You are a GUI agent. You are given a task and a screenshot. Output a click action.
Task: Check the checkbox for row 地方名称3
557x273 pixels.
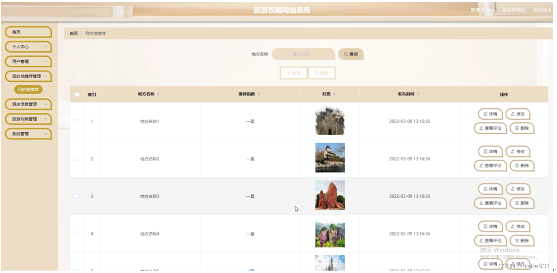[77, 196]
